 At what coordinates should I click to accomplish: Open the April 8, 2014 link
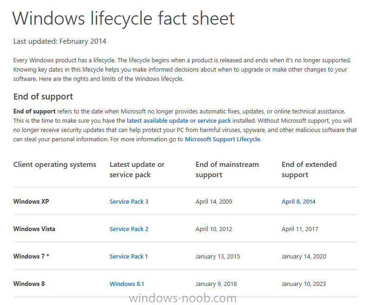point(299,201)
